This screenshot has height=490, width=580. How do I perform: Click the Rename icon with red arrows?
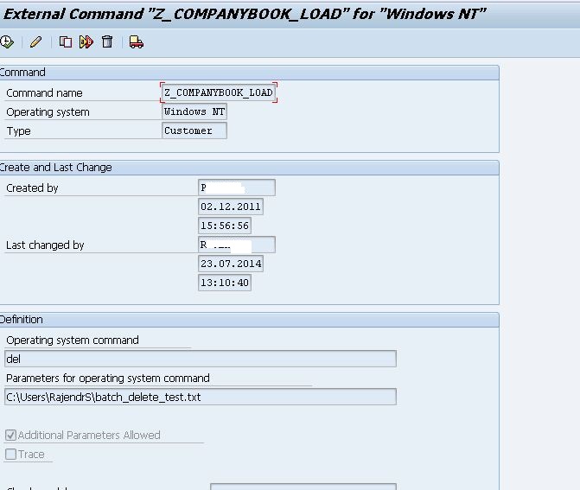coord(86,41)
